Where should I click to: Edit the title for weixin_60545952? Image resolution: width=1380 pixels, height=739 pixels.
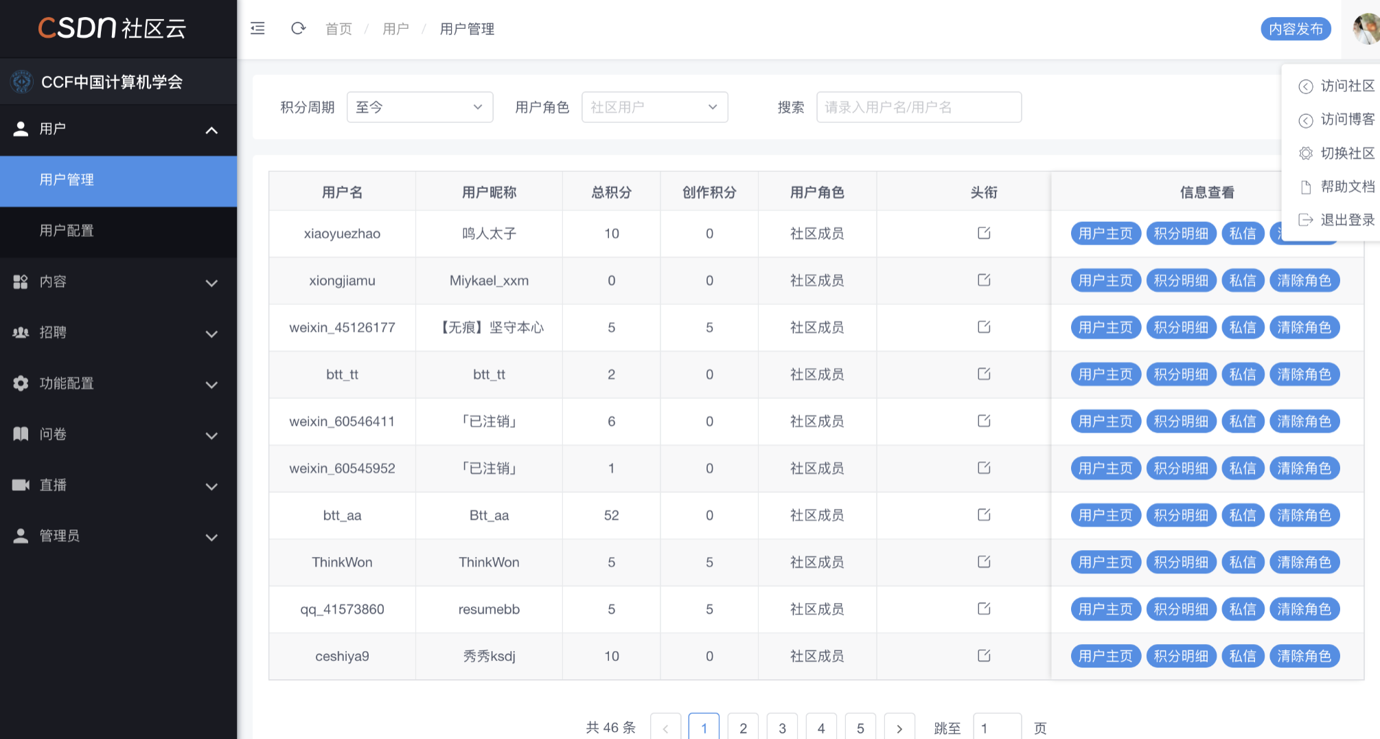[984, 468]
